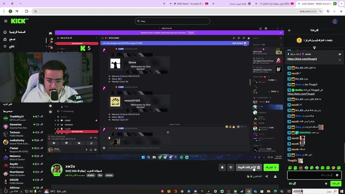Open the Home page in the sidebar
The height and width of the screenshot is (194, 345).
[14, 32]
